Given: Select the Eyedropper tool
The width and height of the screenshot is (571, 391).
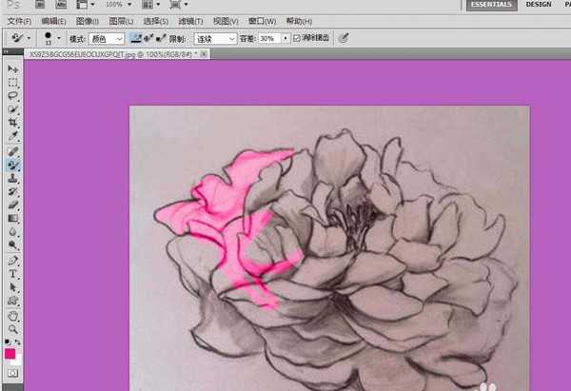Looking at the screenshot, I should pos(12,137).
